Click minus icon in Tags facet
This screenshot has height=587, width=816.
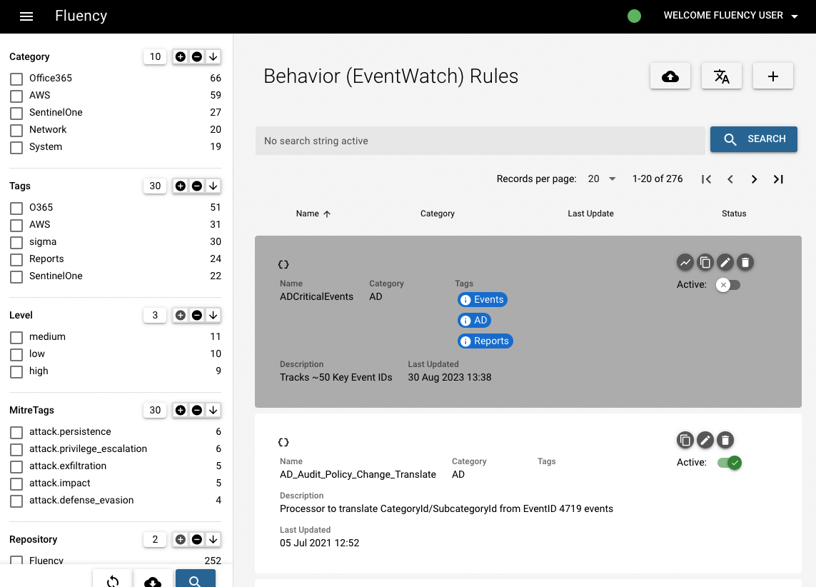(197, 186)
